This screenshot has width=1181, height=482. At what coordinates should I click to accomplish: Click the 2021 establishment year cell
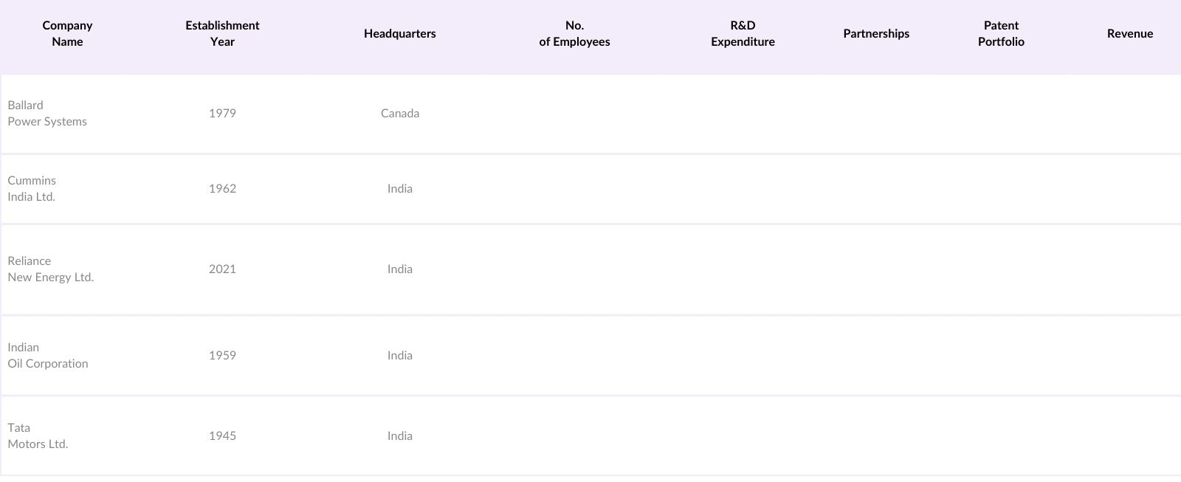222,269
